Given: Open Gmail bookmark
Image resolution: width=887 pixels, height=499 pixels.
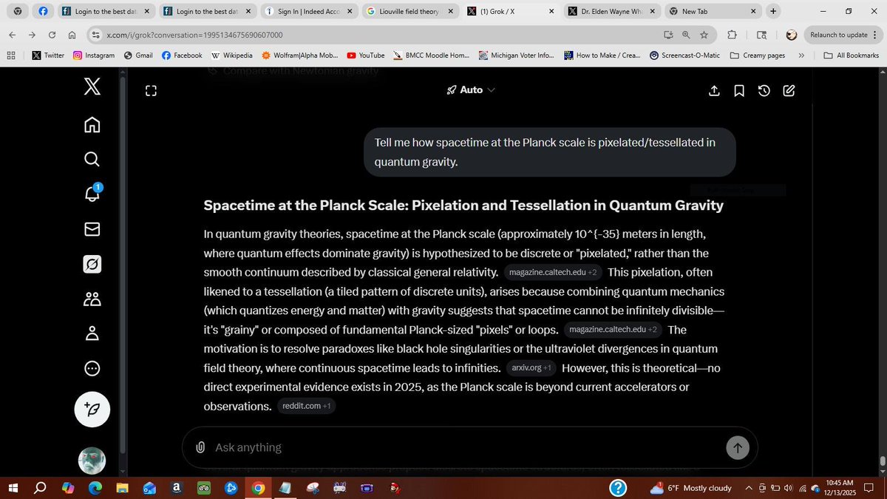Looking at the screenshot, I should 138,55.
